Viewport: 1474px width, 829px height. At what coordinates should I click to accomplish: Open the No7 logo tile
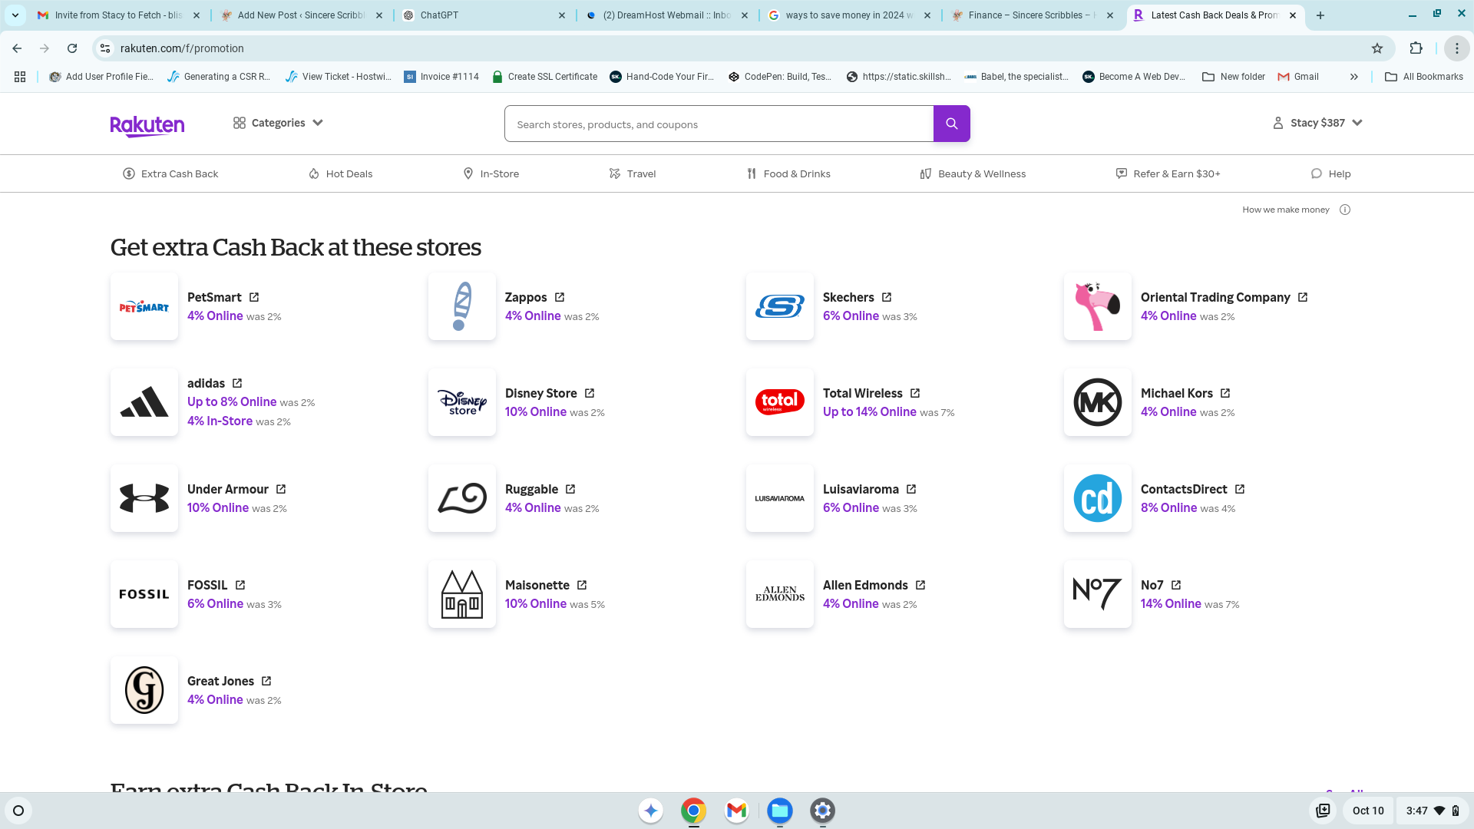[1098, 594]
